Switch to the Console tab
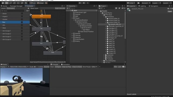 click(x=54, y=64)
